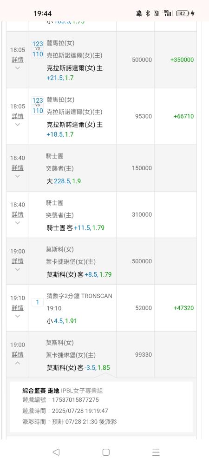Expand chevron for 騎士團 客 +11.5 bet
Image resolution: width=209 pixels, height=465 pixels.
pyautogui.click(x=18, y=223)
